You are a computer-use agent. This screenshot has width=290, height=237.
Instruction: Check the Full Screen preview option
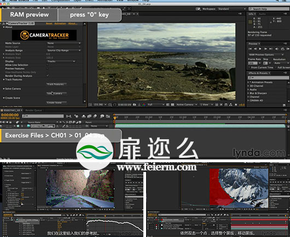(x=276, y=68)
